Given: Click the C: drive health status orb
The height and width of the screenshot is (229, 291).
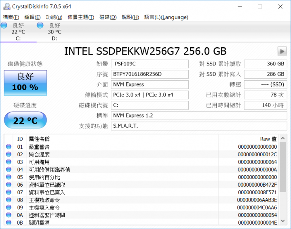Looking at the screenshot, I should (4, 25).
